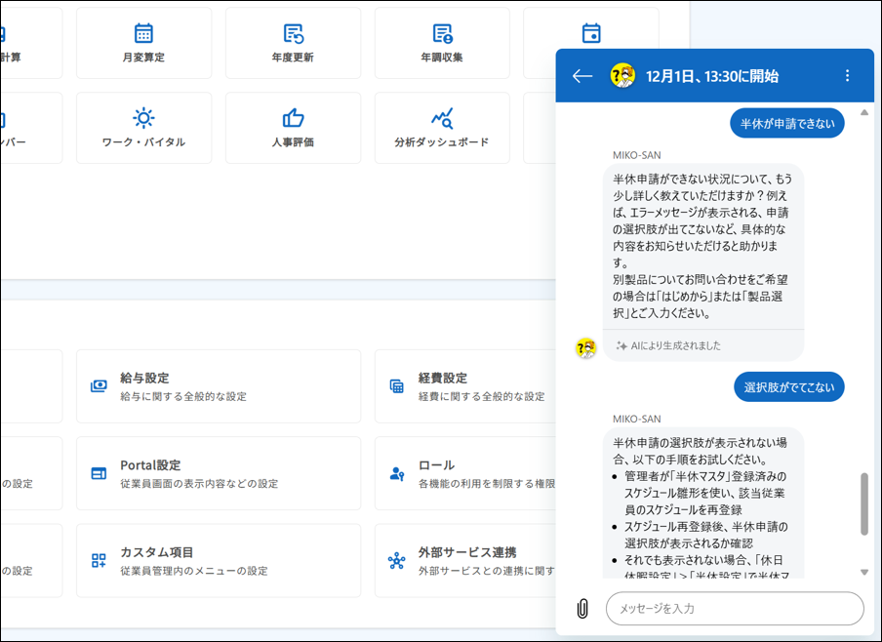Type in the メッセージを入力 field
882x642 pixels.
[x=734, y=609]
